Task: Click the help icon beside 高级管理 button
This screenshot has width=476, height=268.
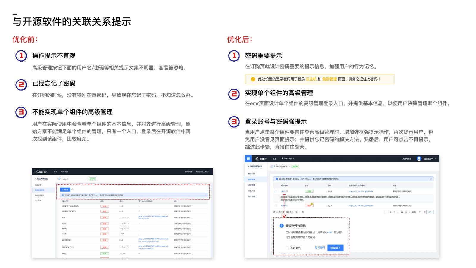Action: 73,189
